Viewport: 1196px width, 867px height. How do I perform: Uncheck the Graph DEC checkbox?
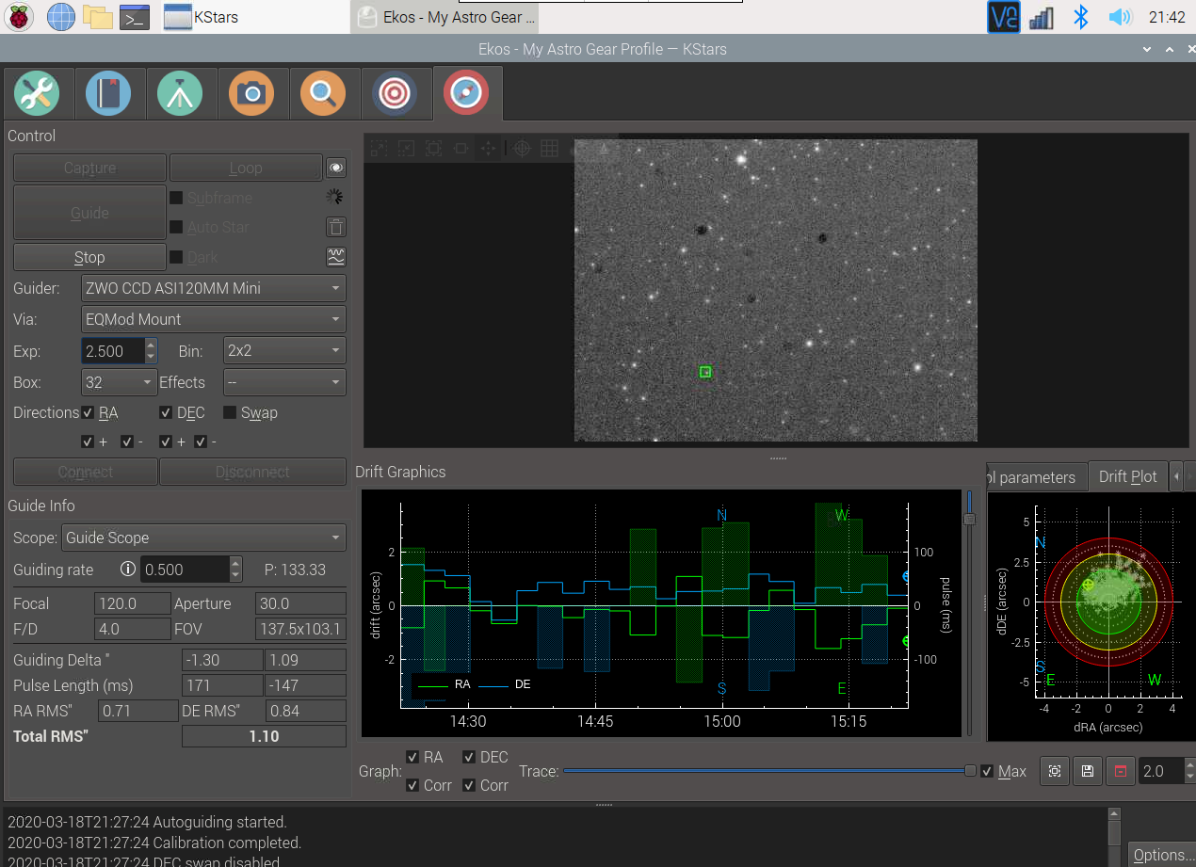click(x=470, y=757)
